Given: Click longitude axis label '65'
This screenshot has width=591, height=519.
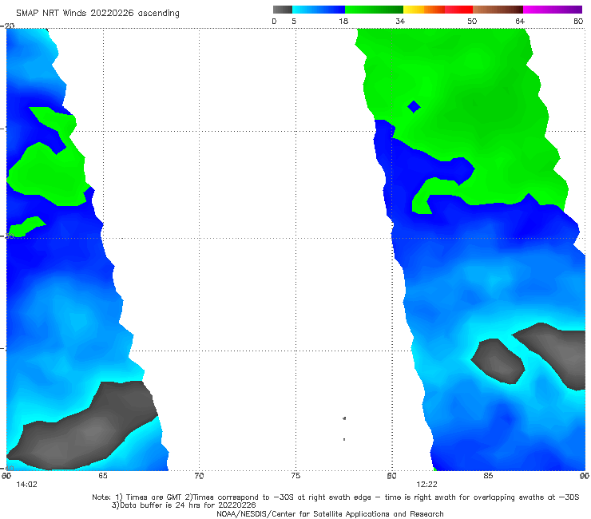Looking at the screenshot, I should (103, 476).
